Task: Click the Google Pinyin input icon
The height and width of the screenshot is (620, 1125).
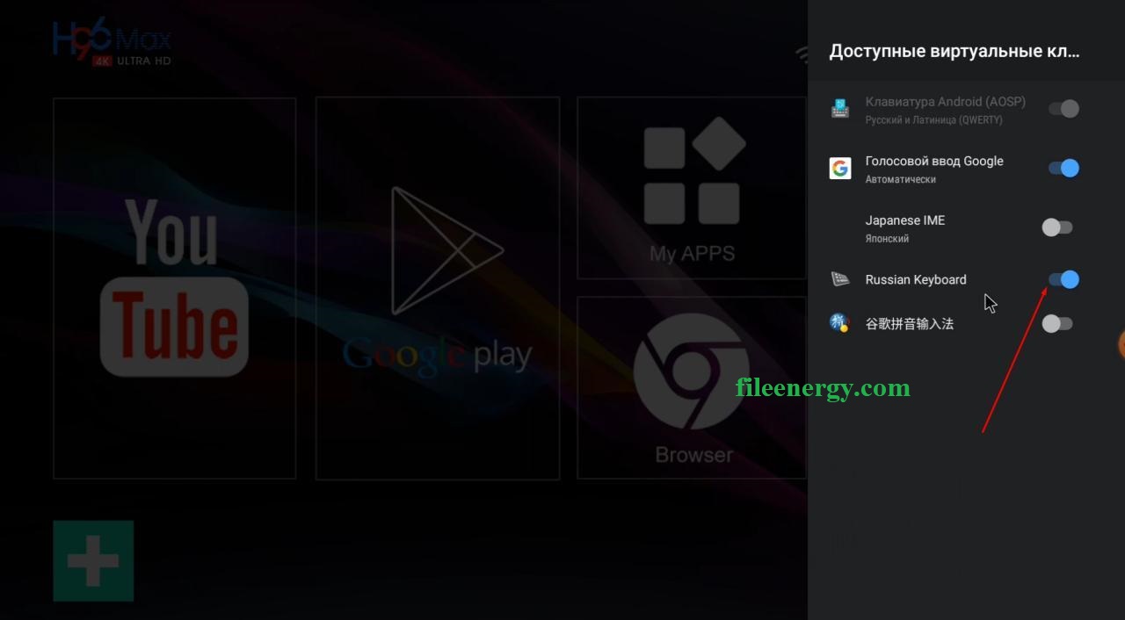Action: coord(839,322)
